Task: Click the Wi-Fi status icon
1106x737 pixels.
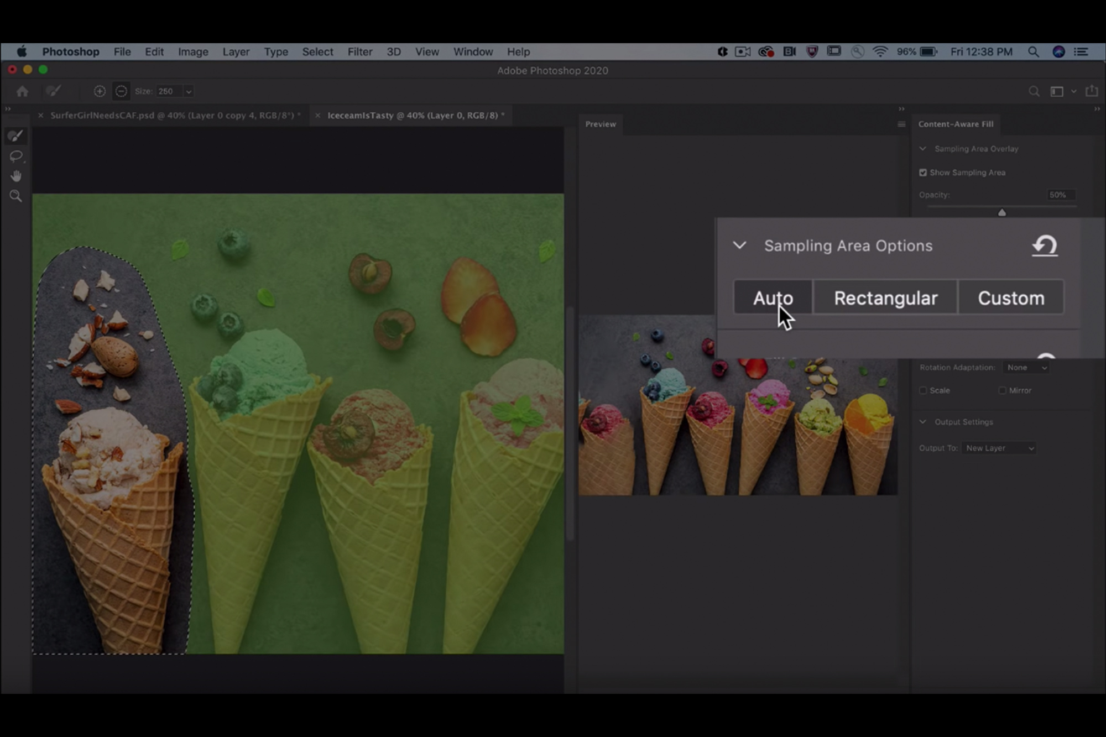Action: click(x=880, y=51)
